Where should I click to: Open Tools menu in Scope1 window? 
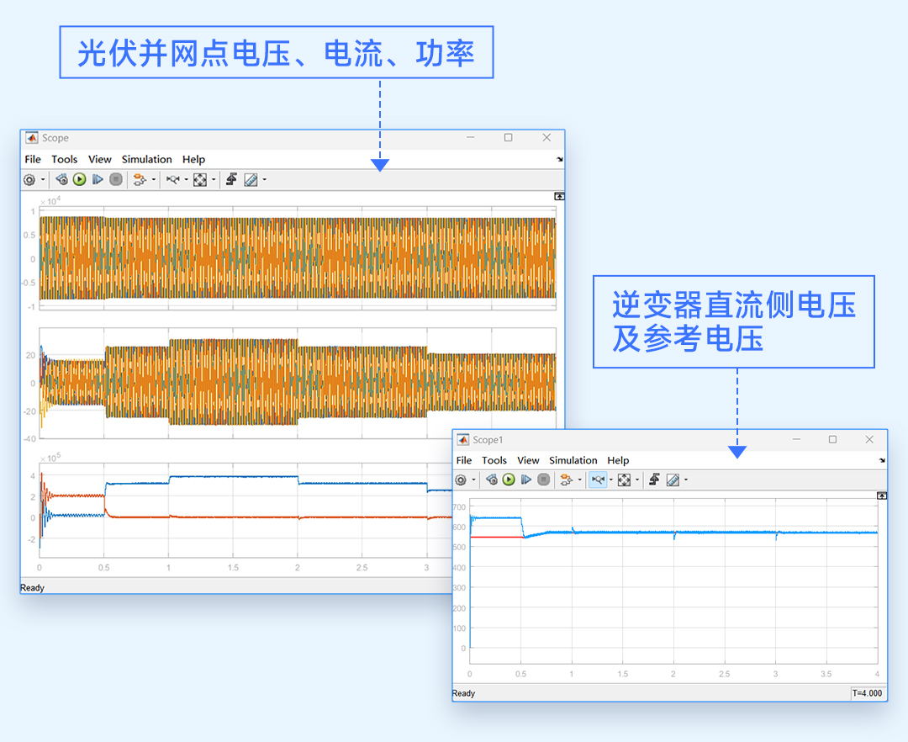(x=494, y=460)
